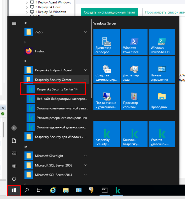185x199 pixels.
Task: Open Консоль Kaspersky tile
Action: tap(134, 134)
